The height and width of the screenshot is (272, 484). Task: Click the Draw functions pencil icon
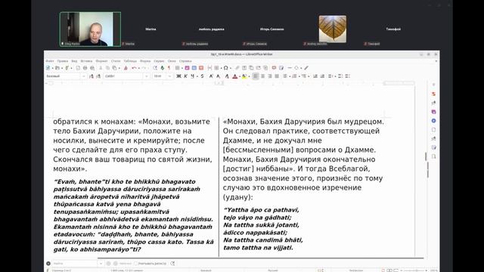point(306,68)
